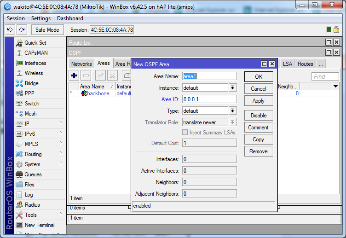Click the green load indicator icon
This screenshot has width=346, height=238.
(329, 29)
